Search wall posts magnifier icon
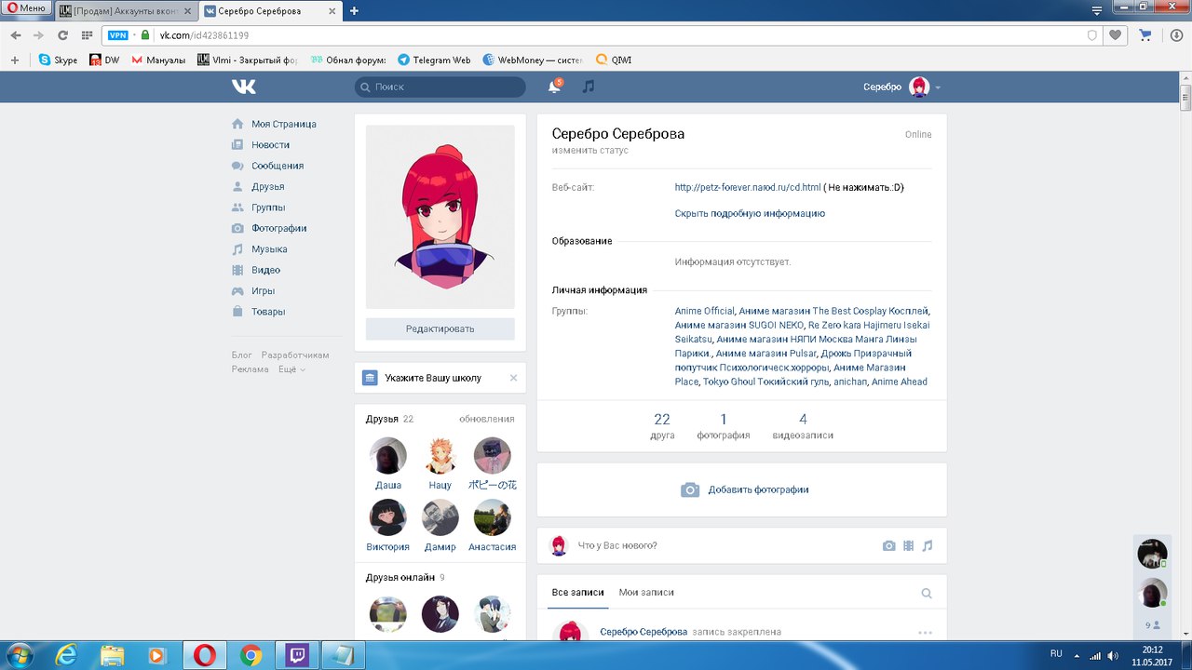1192x670 pixels. [x=927, y=593]
